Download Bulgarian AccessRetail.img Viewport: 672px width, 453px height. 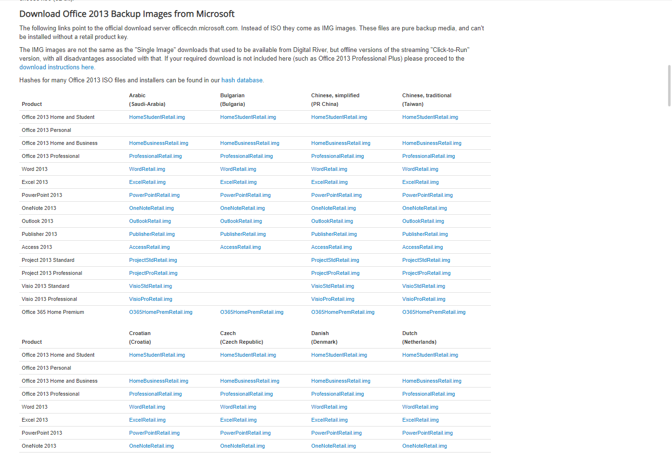(x=240, y=247)
